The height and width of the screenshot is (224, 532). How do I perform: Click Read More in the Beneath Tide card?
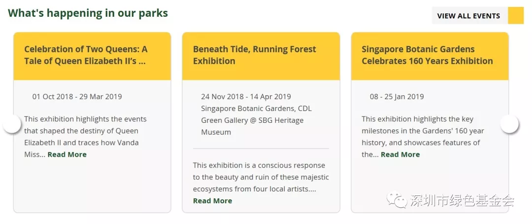click(x=212, y=200)
